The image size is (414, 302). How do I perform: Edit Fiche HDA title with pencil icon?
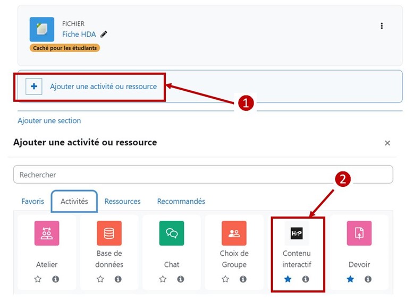click(x=104, y=34)
